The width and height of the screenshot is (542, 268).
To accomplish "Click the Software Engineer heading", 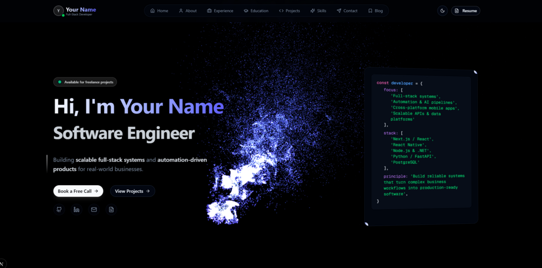I will click(x=124, y=133).
